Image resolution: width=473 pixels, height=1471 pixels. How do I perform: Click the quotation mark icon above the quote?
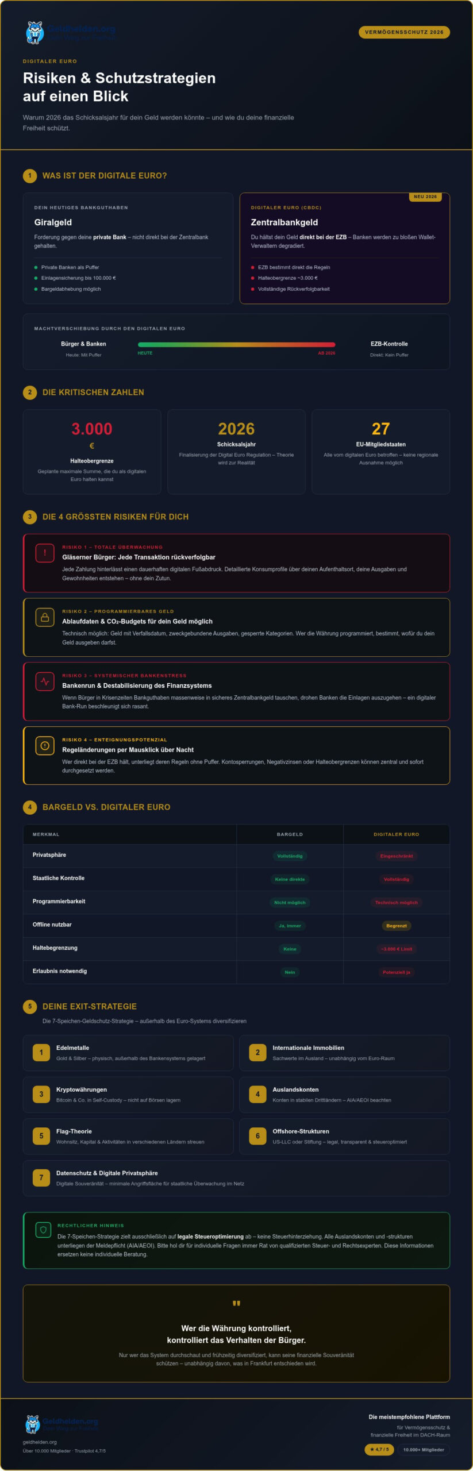(236, 1304)
